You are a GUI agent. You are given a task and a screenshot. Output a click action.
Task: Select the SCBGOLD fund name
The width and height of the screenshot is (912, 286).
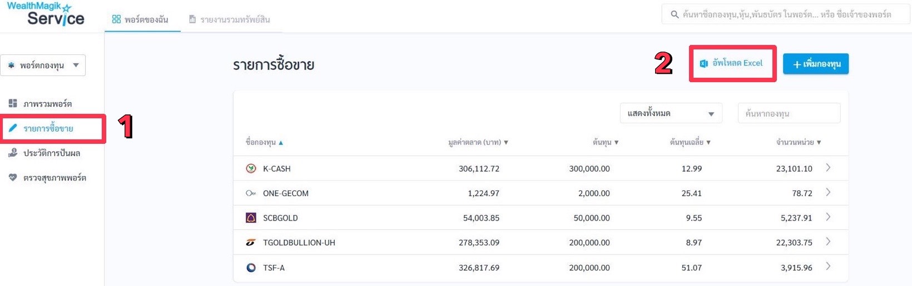pyautogui.click(x=280, y=218)
